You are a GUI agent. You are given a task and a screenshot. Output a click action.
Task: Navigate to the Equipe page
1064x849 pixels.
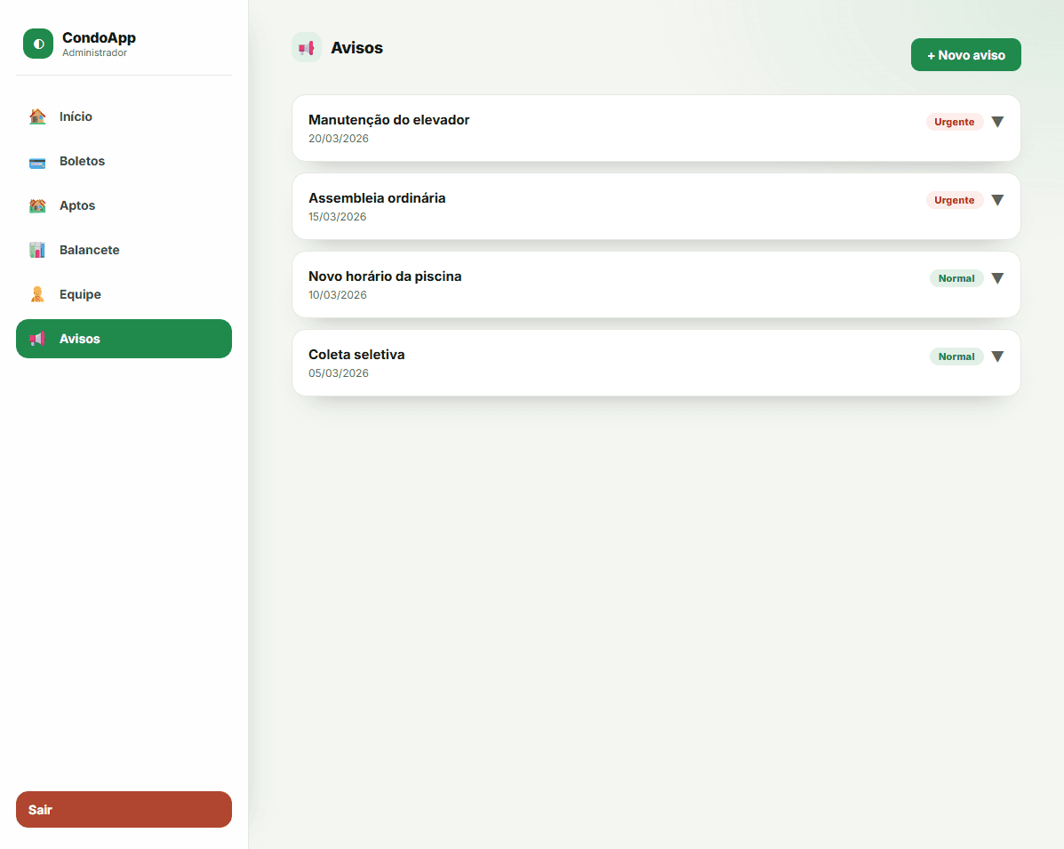coord(124,294)
